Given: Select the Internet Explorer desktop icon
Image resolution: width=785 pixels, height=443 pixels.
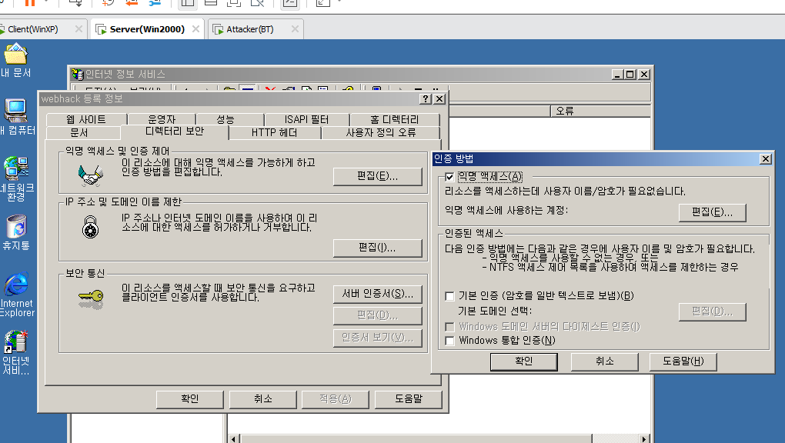Looking at the screenshot, I should pyautogui.click(x=16, y=295).
